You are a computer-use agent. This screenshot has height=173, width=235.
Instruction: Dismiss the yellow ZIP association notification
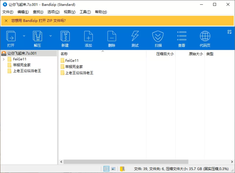(6, 21)
